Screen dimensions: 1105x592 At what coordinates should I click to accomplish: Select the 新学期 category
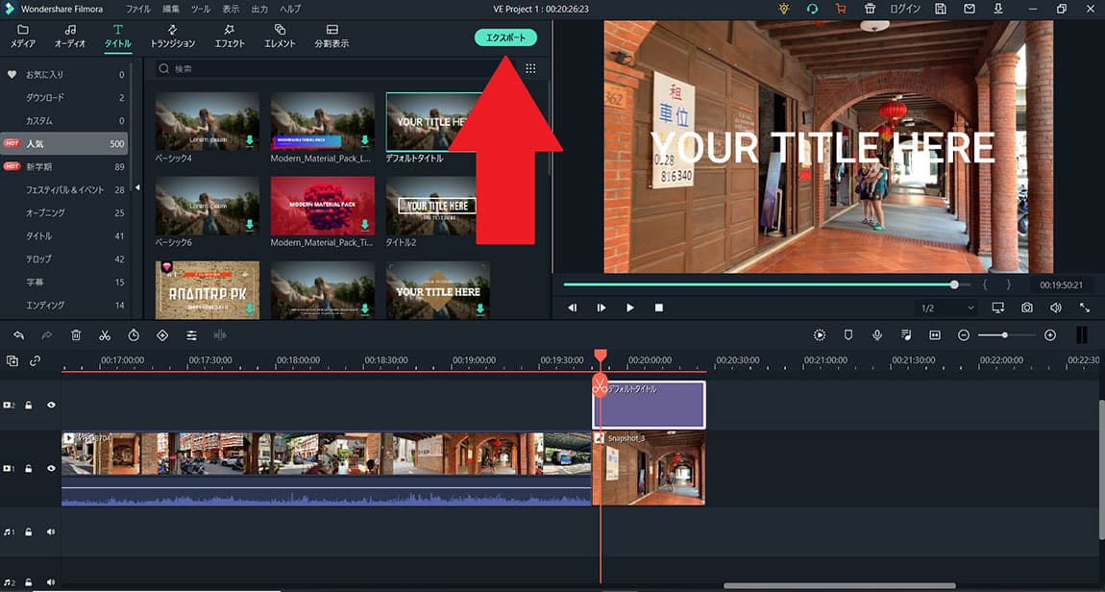point(64,166)
